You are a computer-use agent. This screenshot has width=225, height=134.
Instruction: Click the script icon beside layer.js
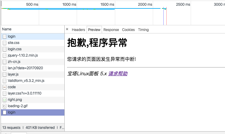click(x=5, y=74)
